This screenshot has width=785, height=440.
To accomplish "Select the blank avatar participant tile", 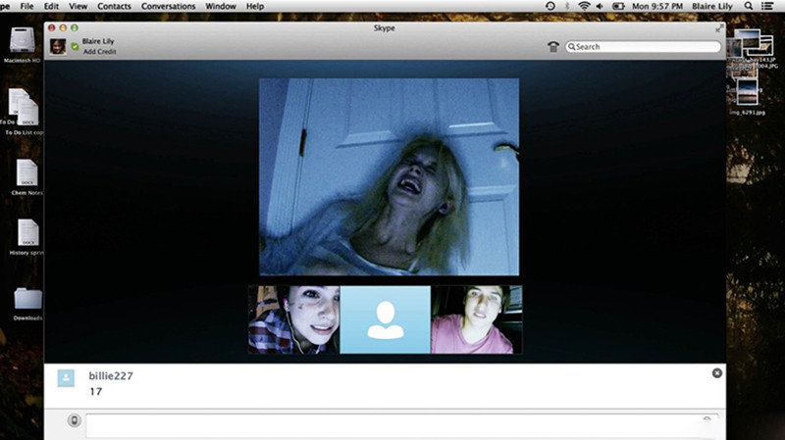I will (x=385, y=319).
